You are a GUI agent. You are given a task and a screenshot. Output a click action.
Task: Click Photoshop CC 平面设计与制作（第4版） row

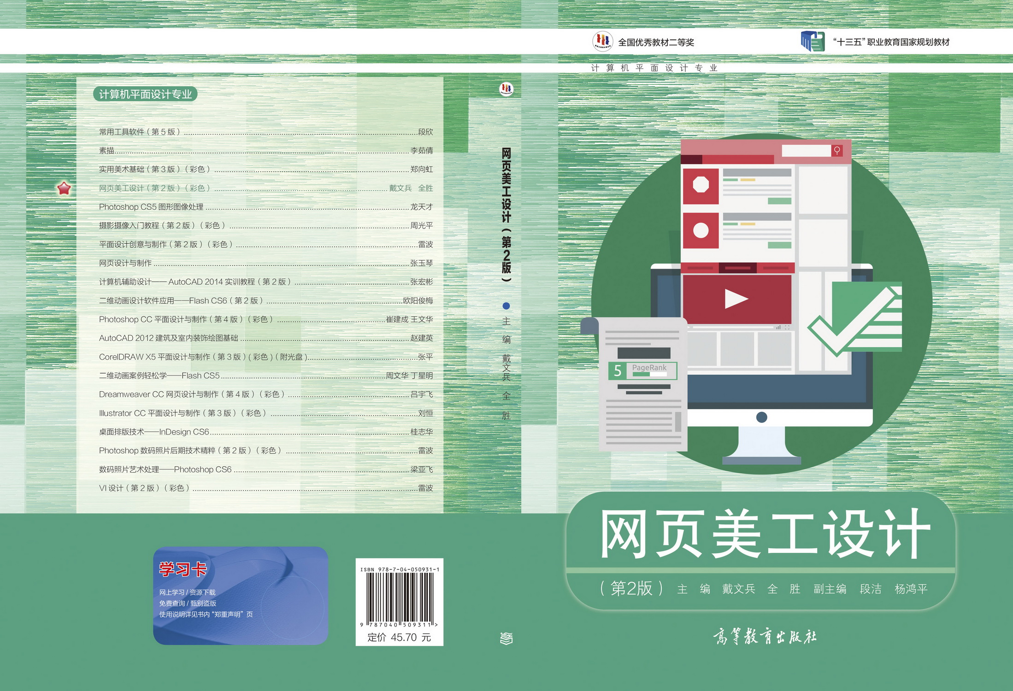(x=266, y=319)
